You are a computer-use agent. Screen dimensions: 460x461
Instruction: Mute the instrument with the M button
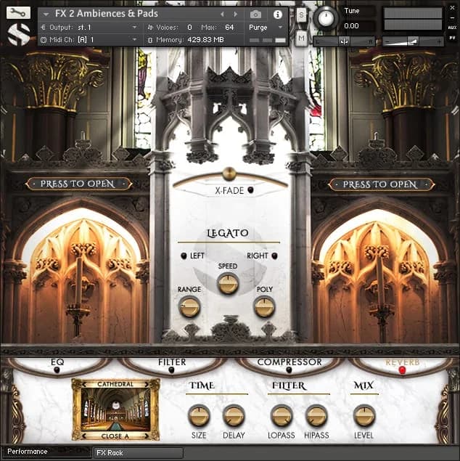(301, 37)
